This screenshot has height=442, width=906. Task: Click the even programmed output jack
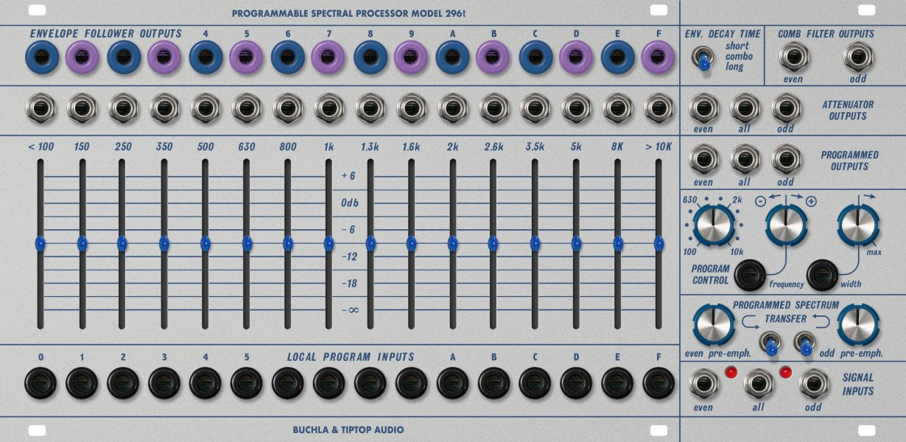(x=704, y=159)
